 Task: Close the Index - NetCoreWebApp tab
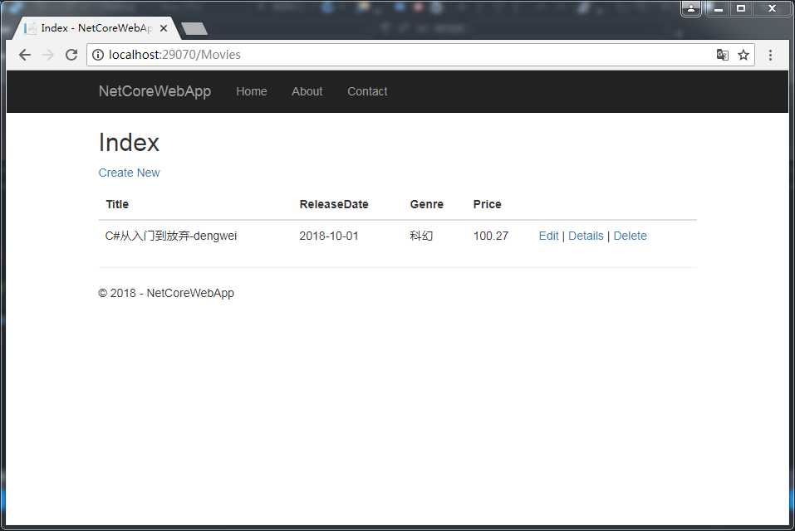(164, 28)
